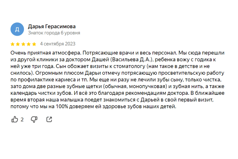Open Дарья Герасимова's profile name
This screenshot has width=238, height=159.
(x=52, y=26)
